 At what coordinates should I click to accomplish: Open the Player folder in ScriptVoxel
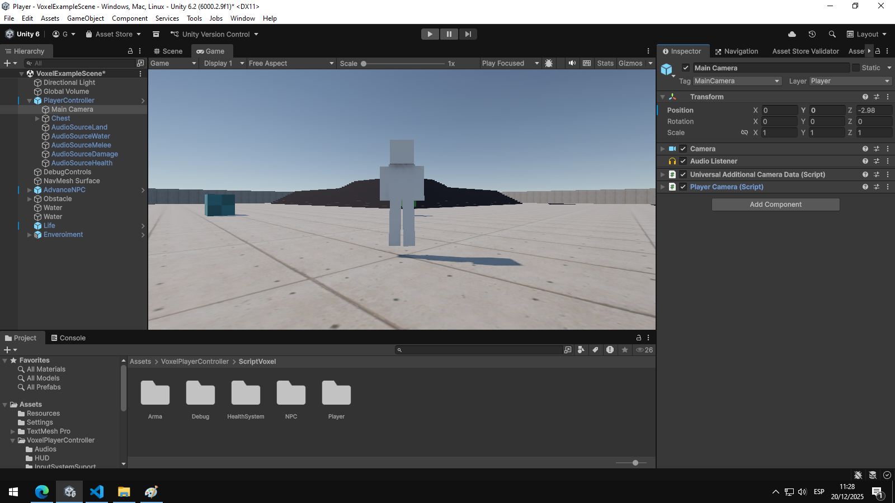(336, 394)
